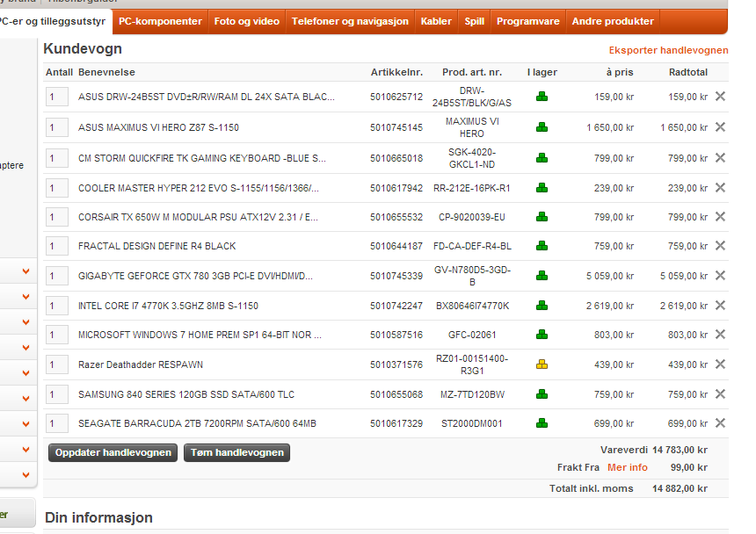
Task: Click stock icon for SEAGATE BARRACUDA
Action: coord(542,422)
